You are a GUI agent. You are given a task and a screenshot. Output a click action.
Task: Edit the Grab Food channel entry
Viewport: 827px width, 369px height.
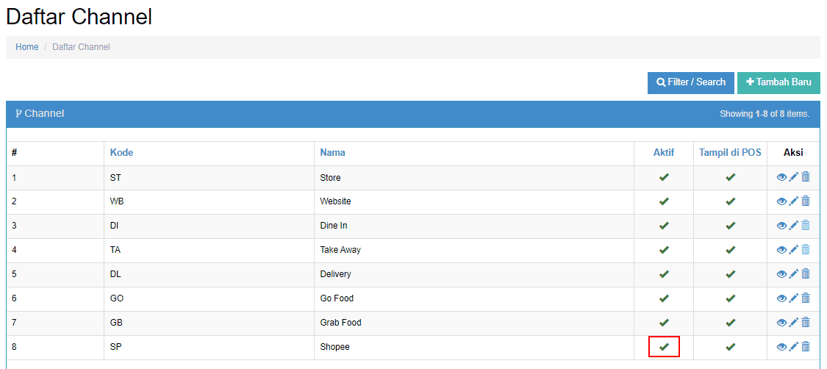point(794,323)
